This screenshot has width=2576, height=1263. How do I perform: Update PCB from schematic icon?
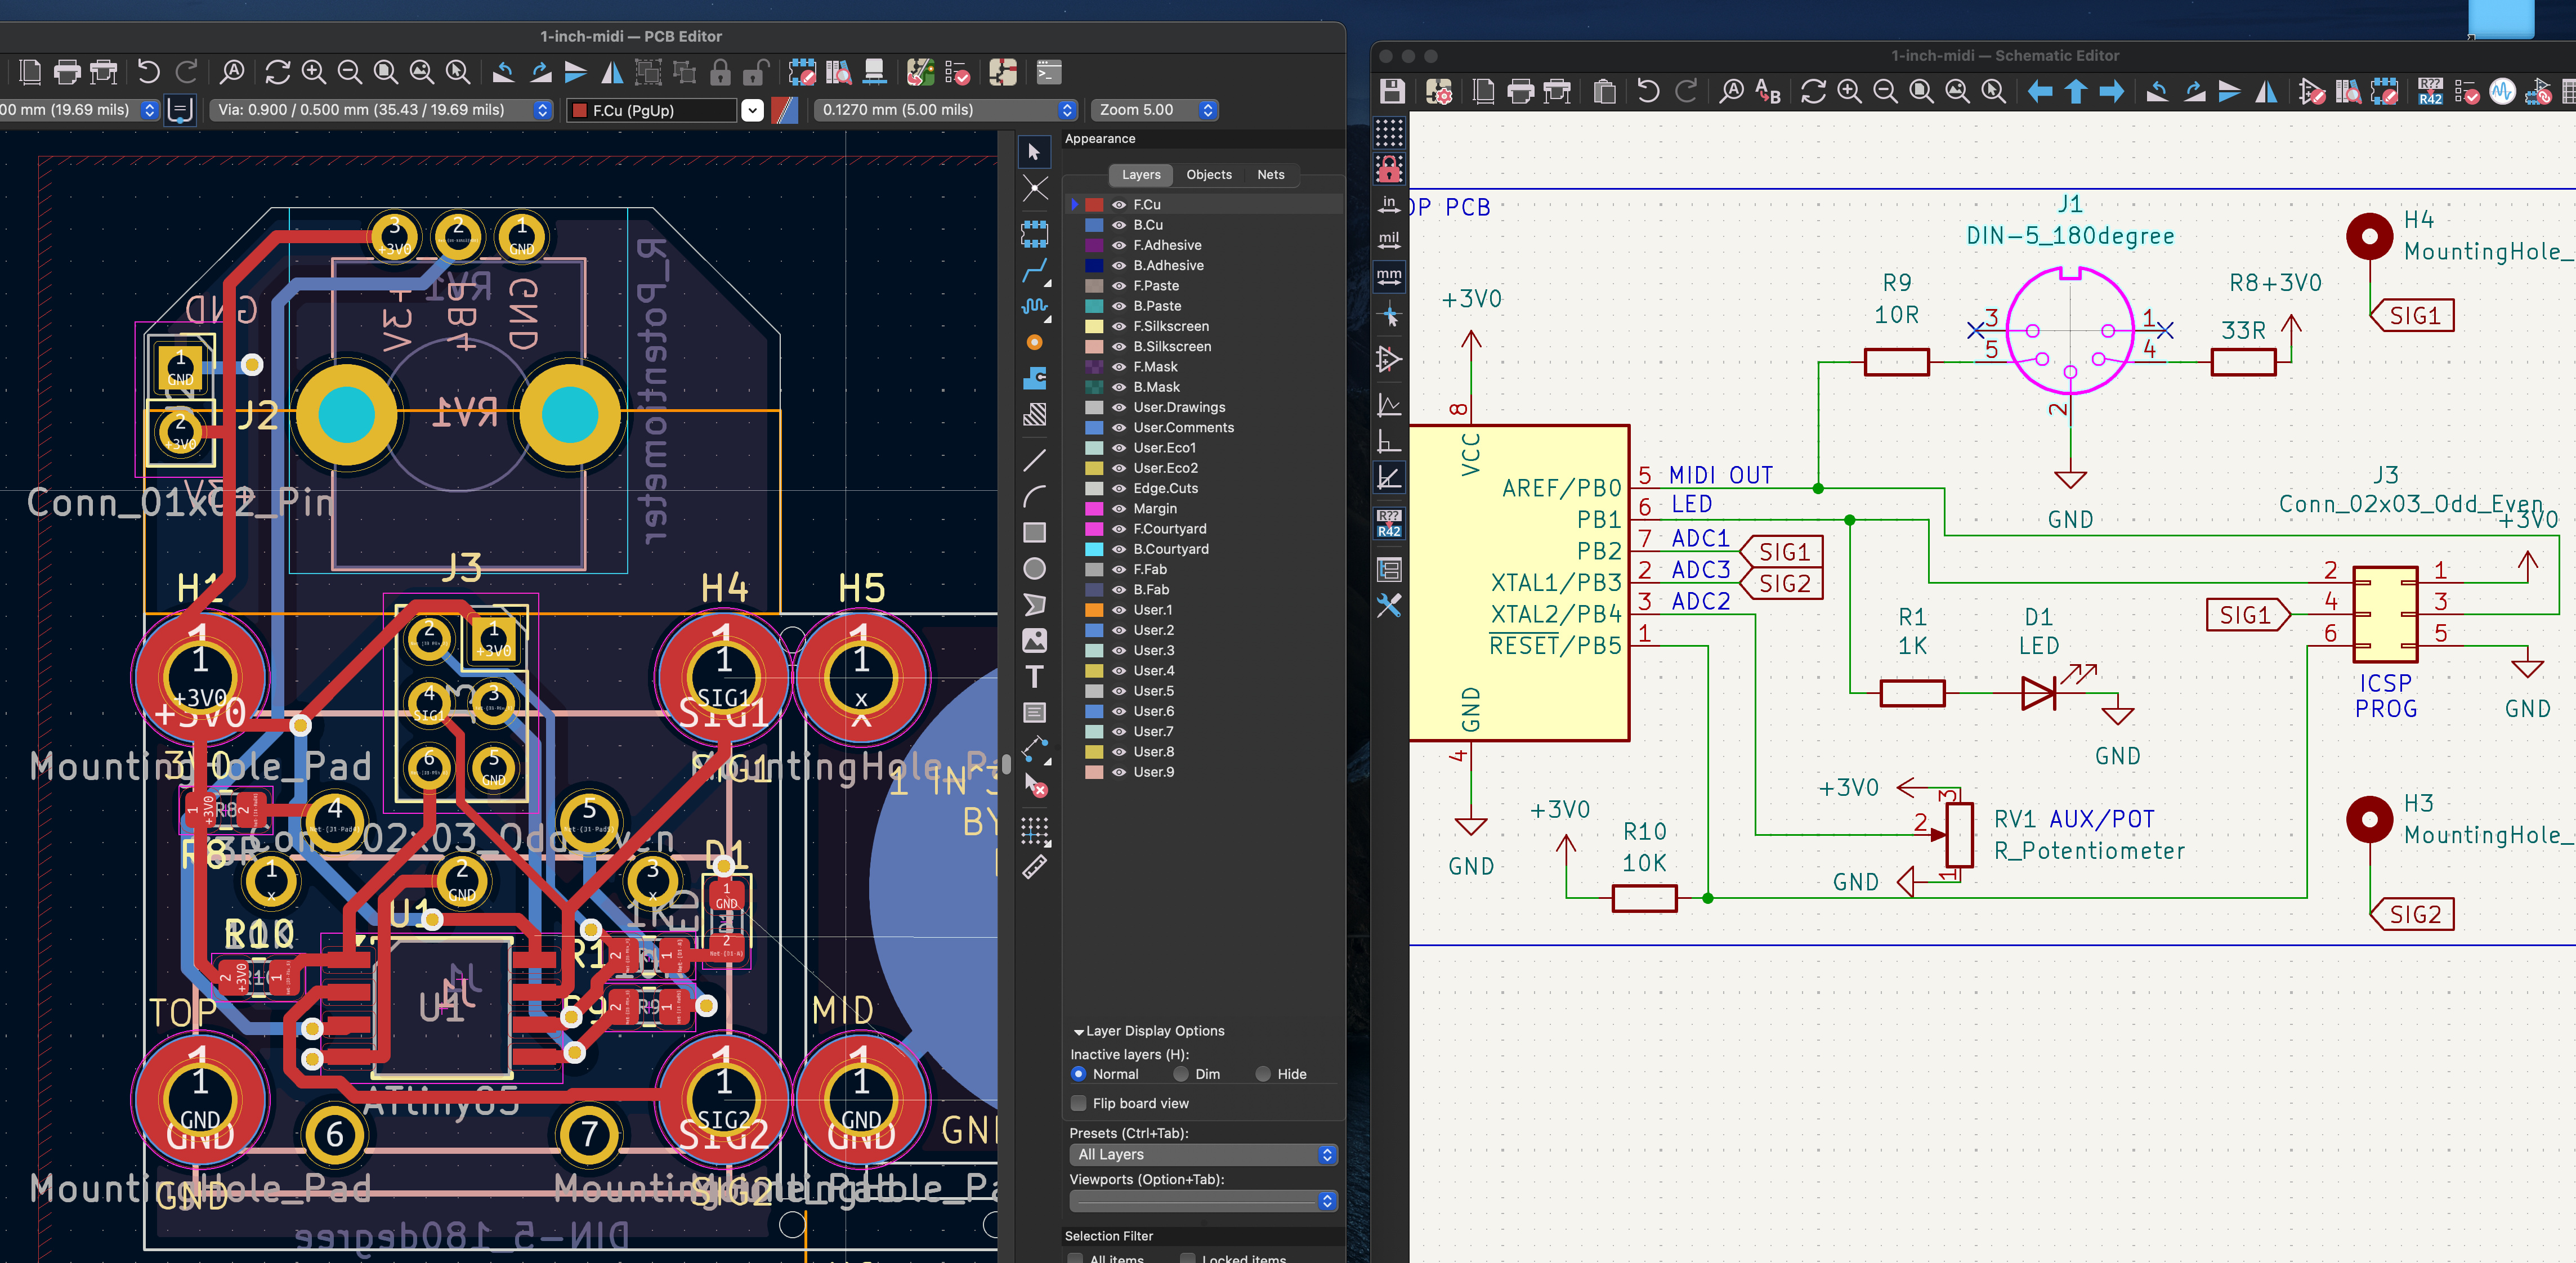click(x=920, y=72)
